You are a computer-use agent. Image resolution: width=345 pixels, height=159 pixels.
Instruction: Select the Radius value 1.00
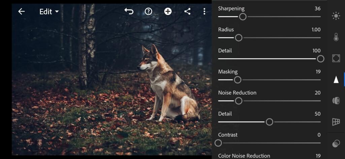coord(316,30)
